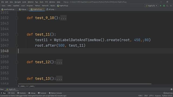
Task: Open the Run menu
Action: tap(37, 2)
